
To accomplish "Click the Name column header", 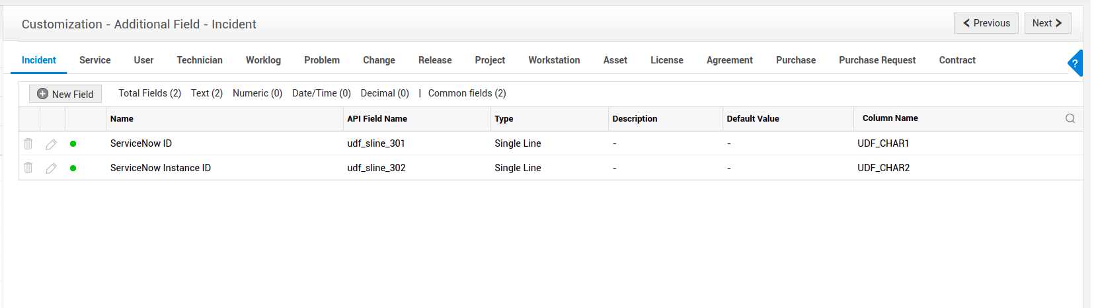I will tap(122, 119).
